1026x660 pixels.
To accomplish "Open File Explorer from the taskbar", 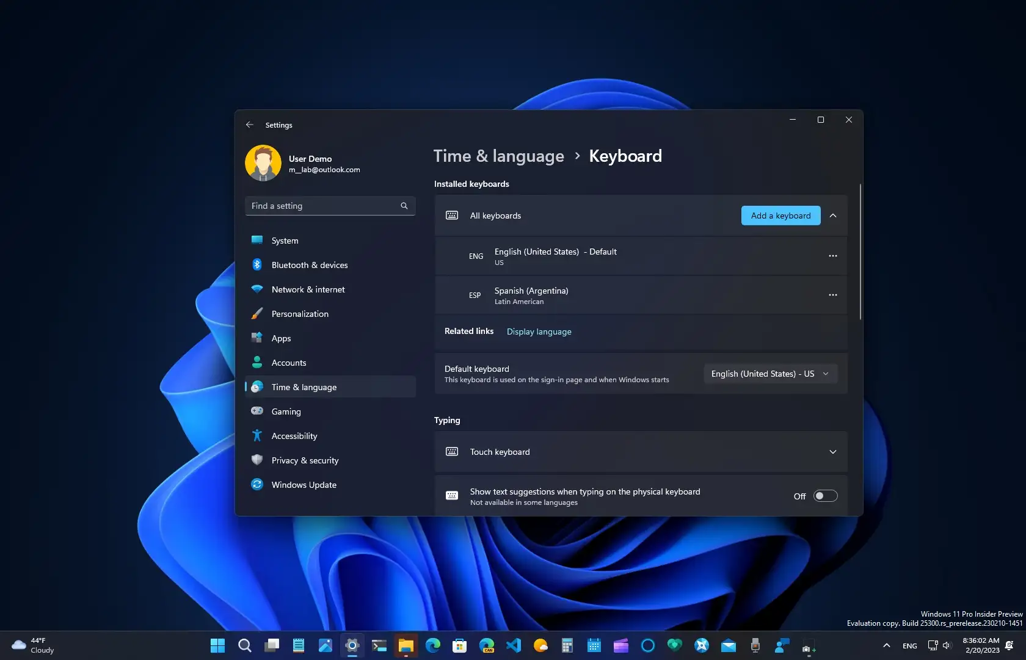I will 406,645.
